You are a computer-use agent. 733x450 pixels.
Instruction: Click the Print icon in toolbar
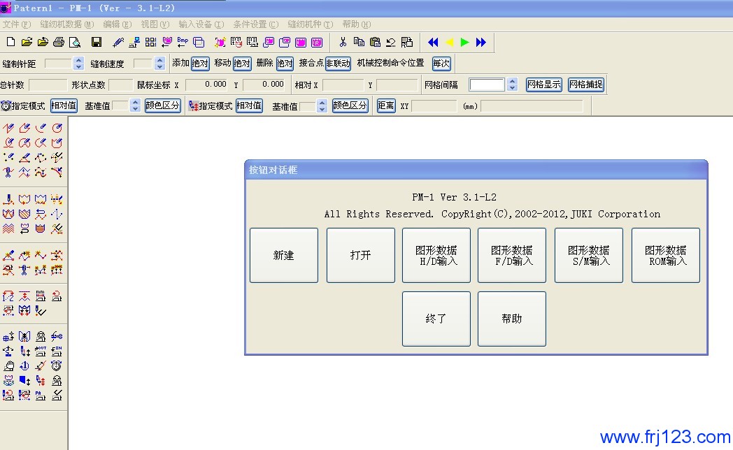[x=59, y=42]
